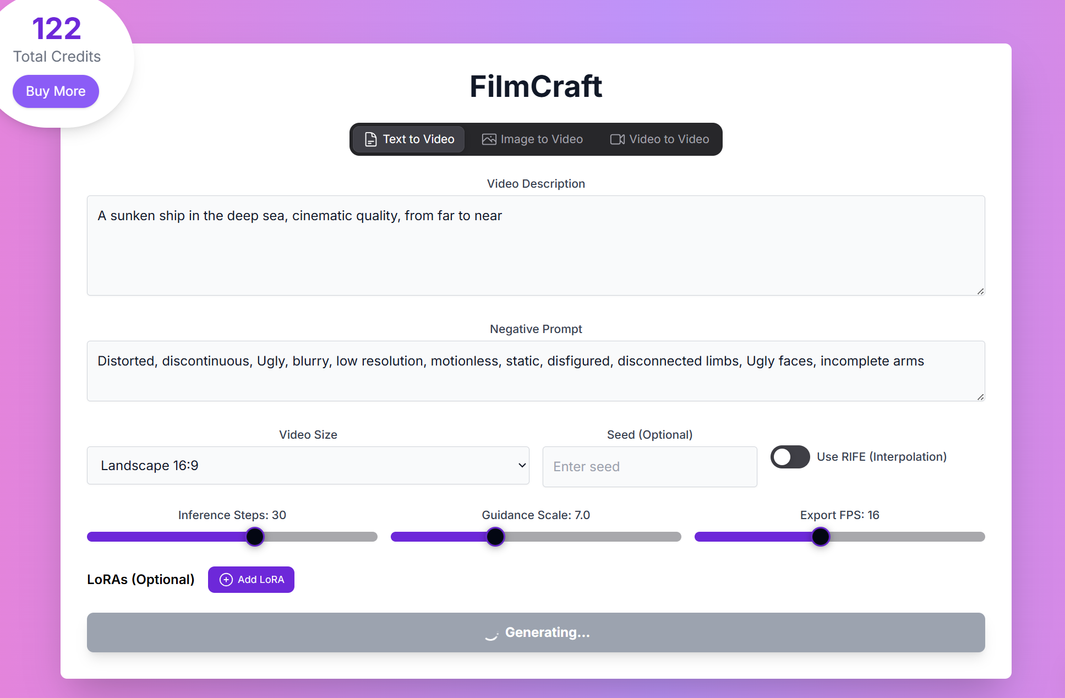Image resolution: width=1065 pixels, height=698 pixels.
Task: Click the Enter seed input field
Action: tap(649, 467)
